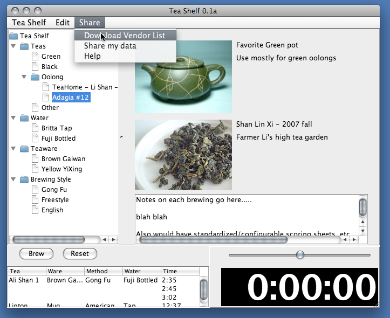The height and width of the screenshot is (318, 390).
Task: Click the Oolong folder icon in tree
Action: 35,77
